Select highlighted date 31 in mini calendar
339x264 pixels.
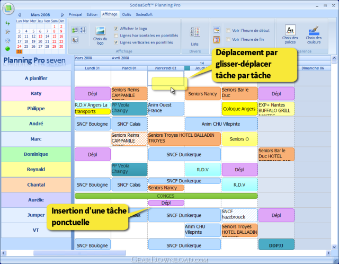19,51
